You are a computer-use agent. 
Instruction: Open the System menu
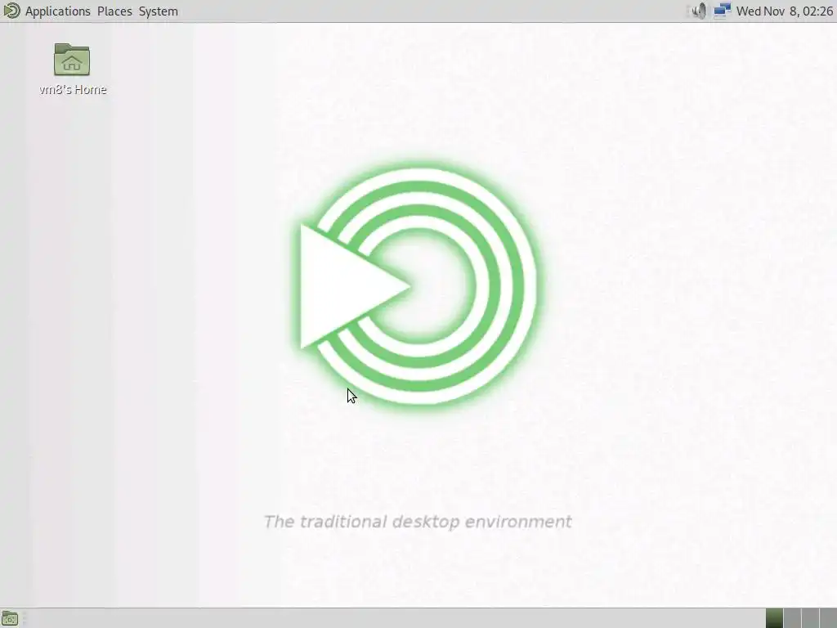tap(158, 11)
